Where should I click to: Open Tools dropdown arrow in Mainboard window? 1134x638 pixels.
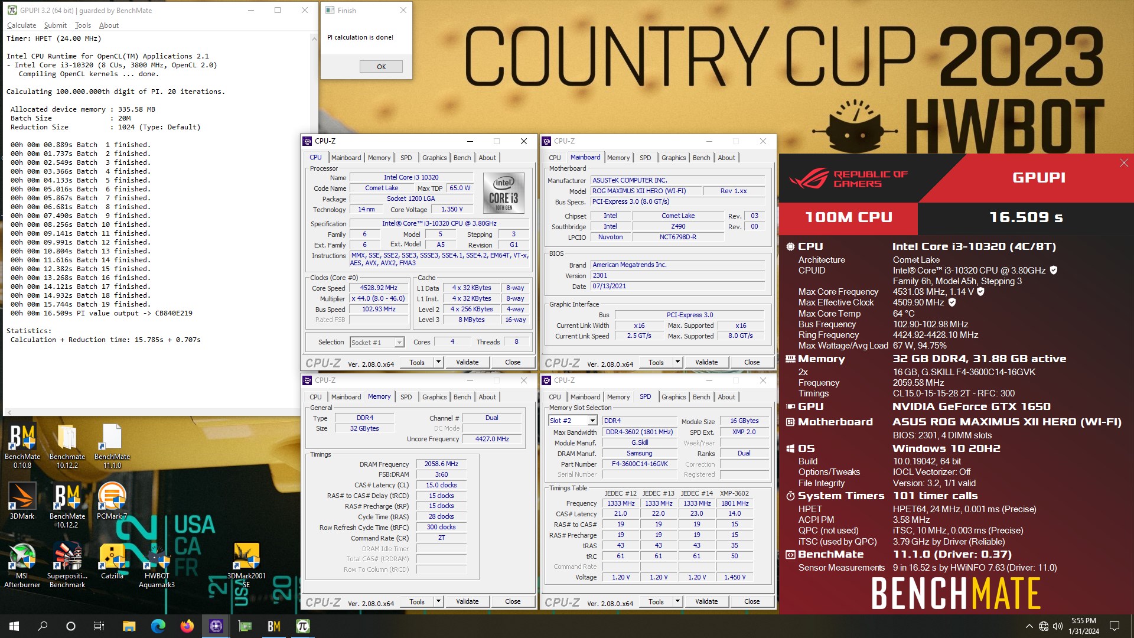click(x=677, y=362)
